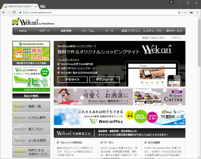The height and width of the screenshot is (159, 201).
Task: Open a new browser tab
Action: pyautogui.click(x=43, y=6)
